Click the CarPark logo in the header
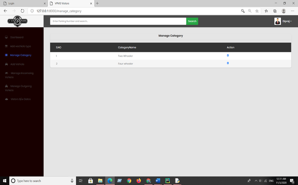Image resolution: width=298 pixels, height=185 pixels. (x=17, y=21)
